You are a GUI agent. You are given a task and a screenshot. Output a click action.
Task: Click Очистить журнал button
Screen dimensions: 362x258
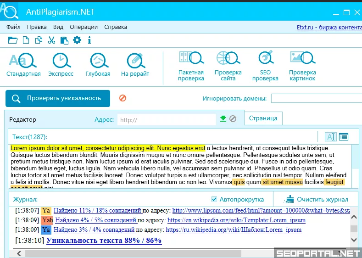[316, 199]
